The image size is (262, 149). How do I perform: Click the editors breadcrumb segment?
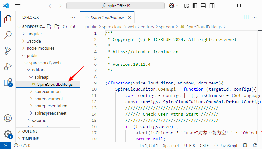coord(147,27)
